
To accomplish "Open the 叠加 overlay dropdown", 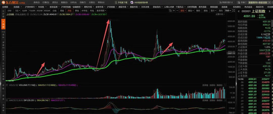I will pyautogui.click(x=191, y=11).
